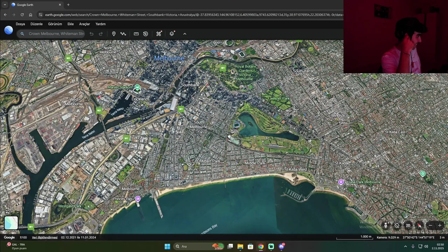Click the search magnifier icon in Earth
Screen dimensions: 448x252
click(x=22, y=34)
